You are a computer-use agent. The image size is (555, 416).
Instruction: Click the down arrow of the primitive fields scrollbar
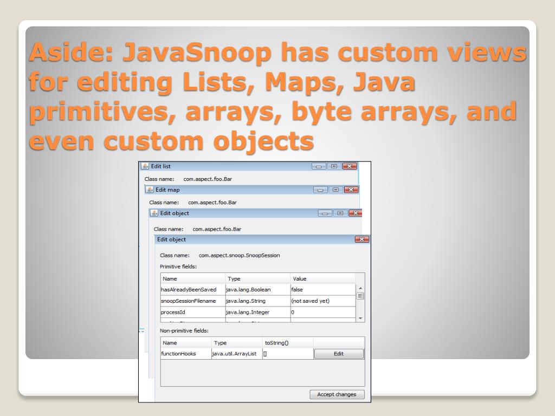click(360, 318)
